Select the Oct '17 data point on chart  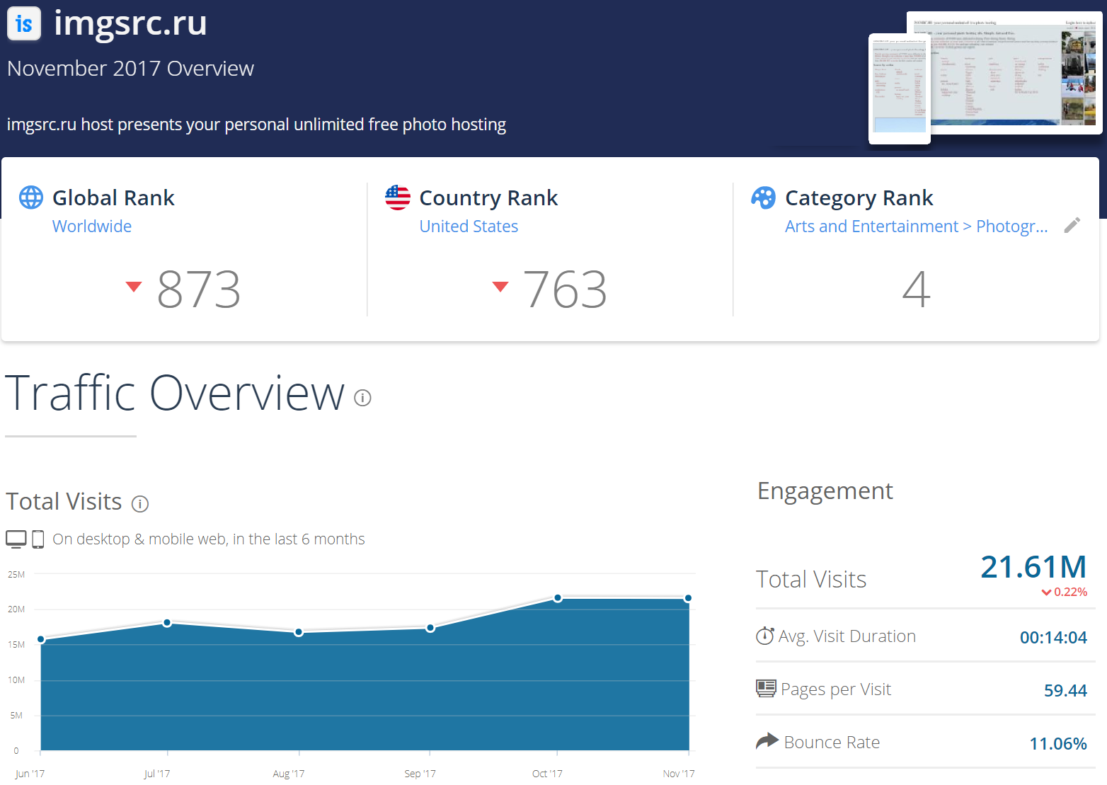point(558,598)
